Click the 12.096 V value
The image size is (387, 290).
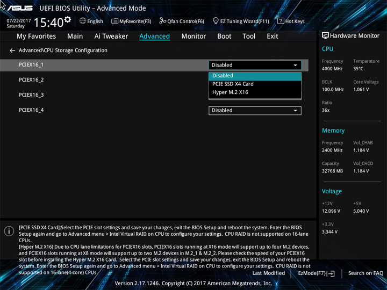click(331, 211)
